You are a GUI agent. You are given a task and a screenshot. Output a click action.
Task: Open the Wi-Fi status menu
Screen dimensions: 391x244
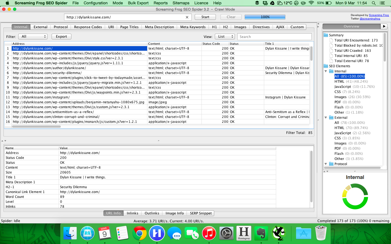[x=311, y=3]
